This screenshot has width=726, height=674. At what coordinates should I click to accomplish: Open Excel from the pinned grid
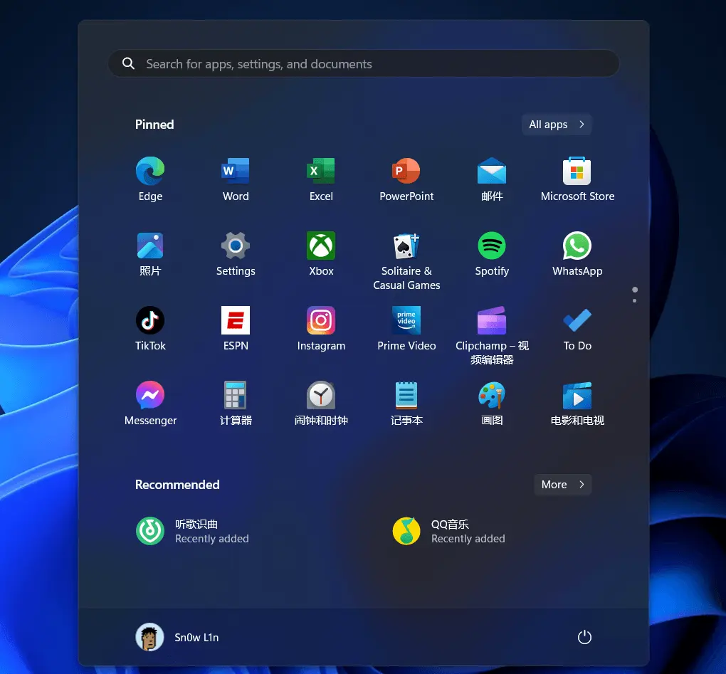(x=321, y=179)
